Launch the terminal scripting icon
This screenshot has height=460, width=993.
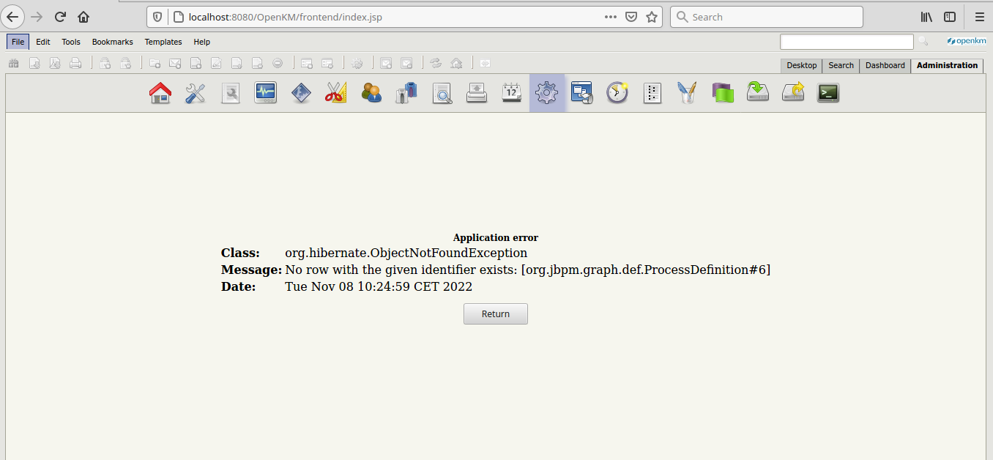pyautogui.click(x=828, y=93)
